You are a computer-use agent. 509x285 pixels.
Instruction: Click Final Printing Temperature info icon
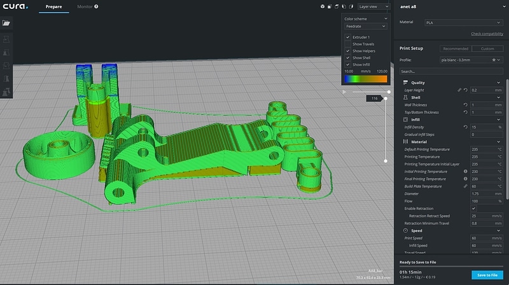coord(466,179)
